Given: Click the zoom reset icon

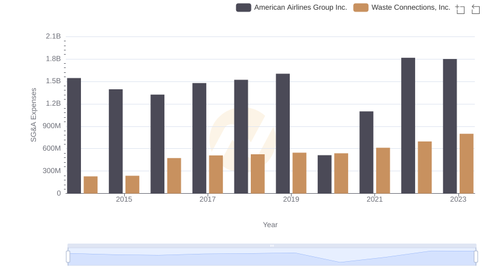Looking at the screenshot, I should tap(475, 9).
